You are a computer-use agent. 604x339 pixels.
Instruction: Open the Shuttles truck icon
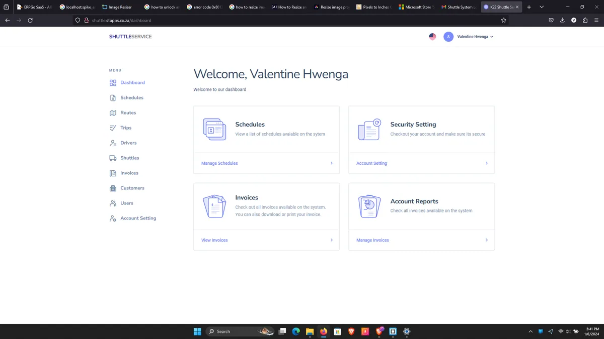[113, 158]
